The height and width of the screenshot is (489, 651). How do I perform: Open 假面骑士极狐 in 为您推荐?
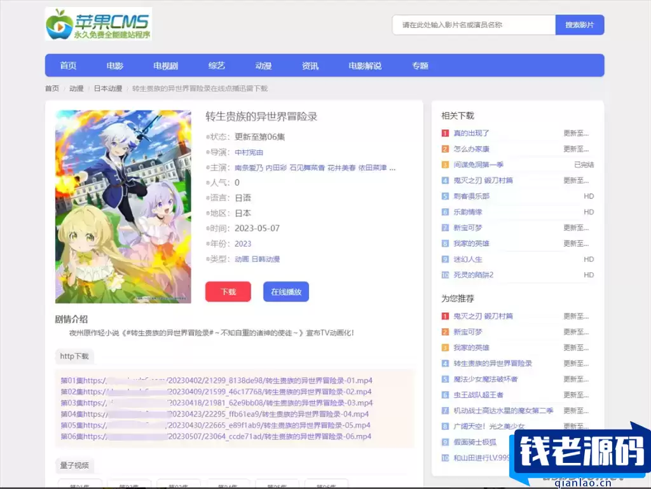coord(475,442)
